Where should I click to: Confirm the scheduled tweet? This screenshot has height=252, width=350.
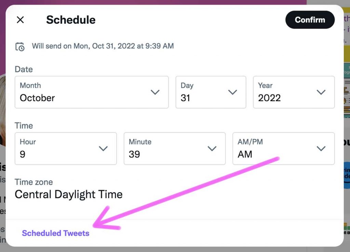pyautogui.click(x=310, y=20)
